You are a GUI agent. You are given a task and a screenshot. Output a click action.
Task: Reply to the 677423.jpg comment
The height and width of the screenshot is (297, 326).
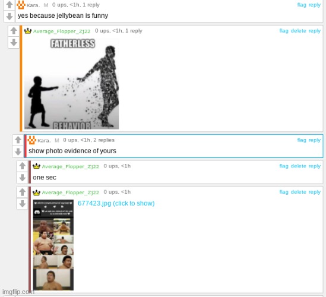(314, 192)
